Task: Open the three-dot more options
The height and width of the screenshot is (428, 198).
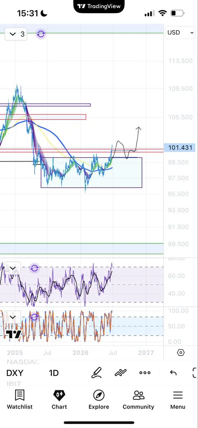Action: point(145,373)
